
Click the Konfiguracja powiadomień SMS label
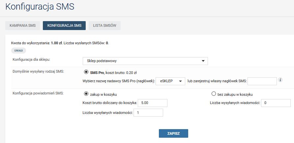(x=38, y=93)
